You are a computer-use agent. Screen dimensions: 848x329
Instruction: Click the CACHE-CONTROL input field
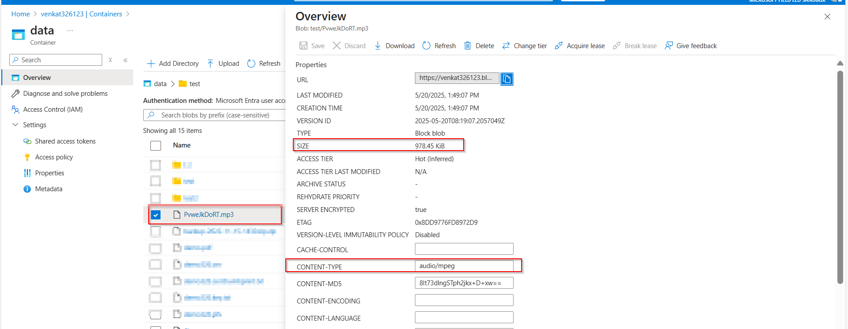(464, 249)
